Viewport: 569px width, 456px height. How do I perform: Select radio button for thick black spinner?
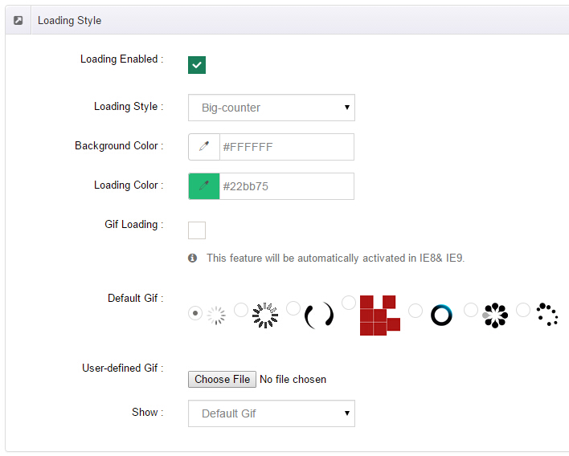click(x=241, y=310)
